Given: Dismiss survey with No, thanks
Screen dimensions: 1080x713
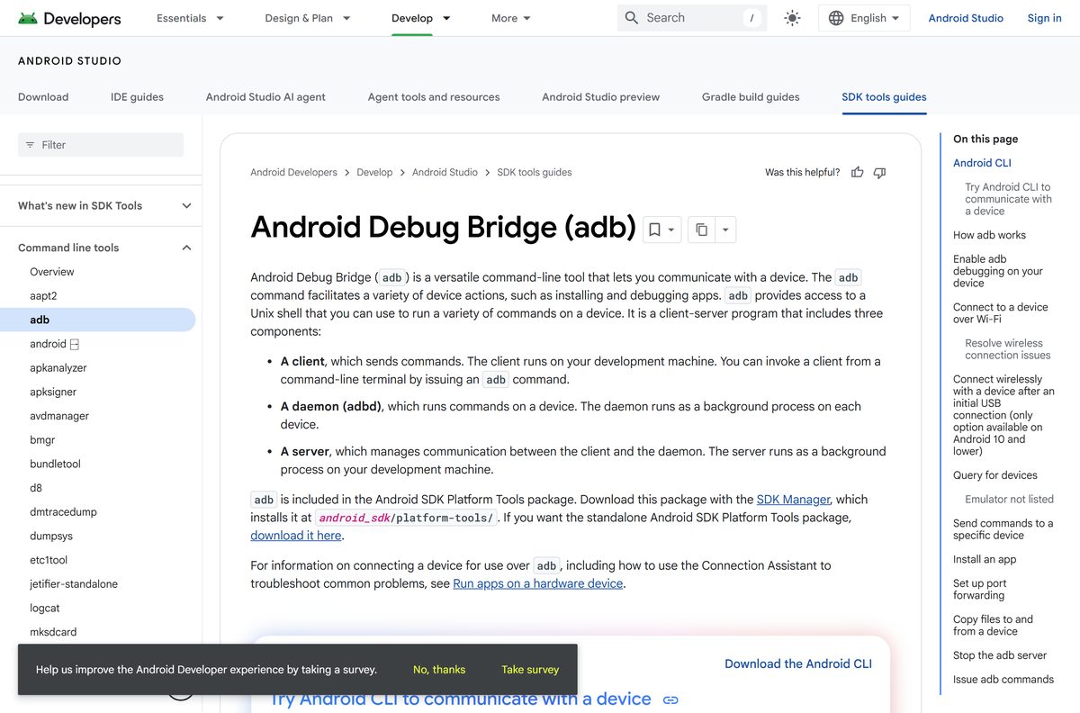Looking at the screenshot, I should (439, 670).
